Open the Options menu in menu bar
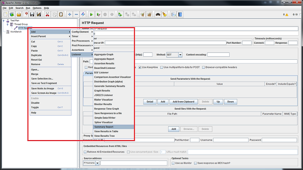 coord(37,8)
